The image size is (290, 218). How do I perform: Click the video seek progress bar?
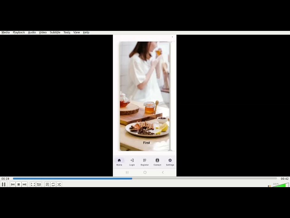pos(145,178)
